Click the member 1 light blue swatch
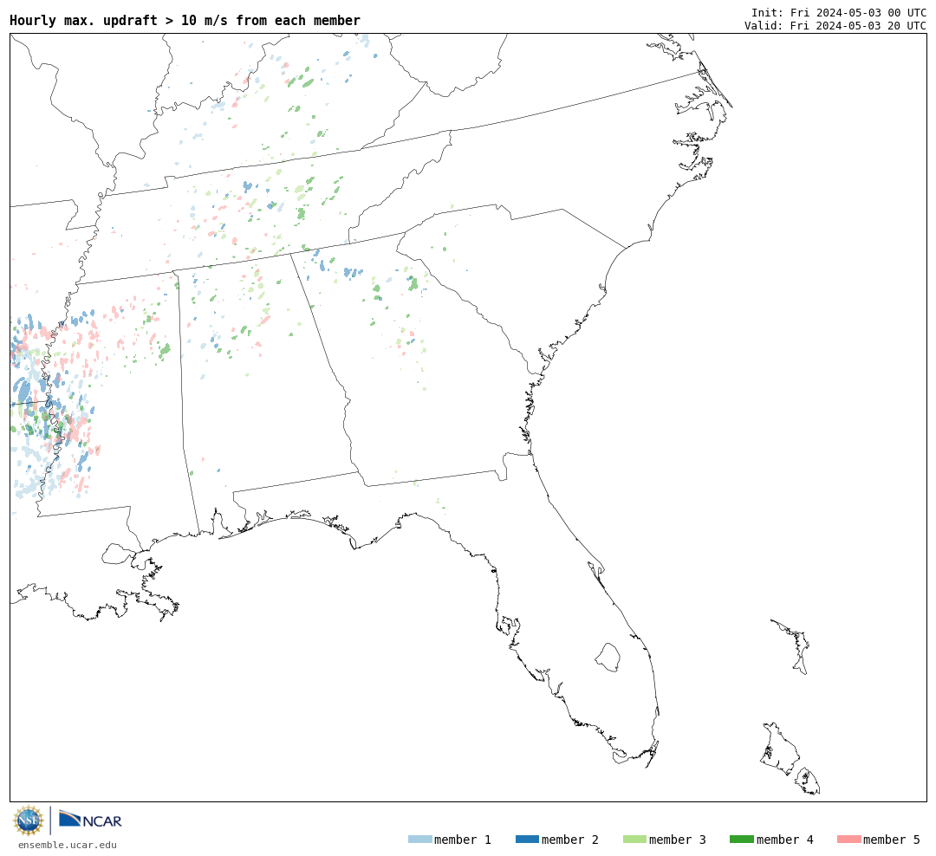 click(x=419, y=840)
